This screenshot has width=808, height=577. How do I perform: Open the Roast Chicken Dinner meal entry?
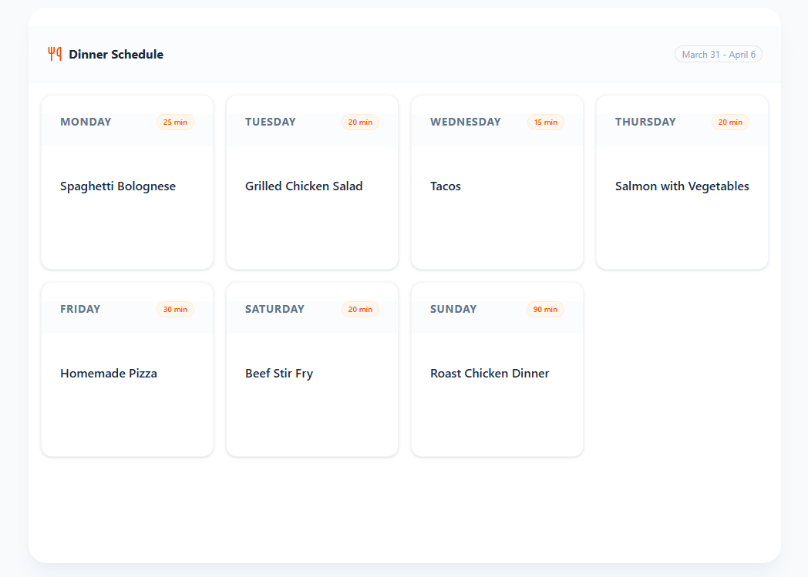coord(490,373)
